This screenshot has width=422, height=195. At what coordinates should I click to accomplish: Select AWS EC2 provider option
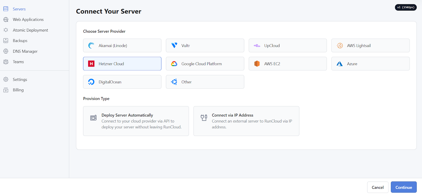(288, 64)
